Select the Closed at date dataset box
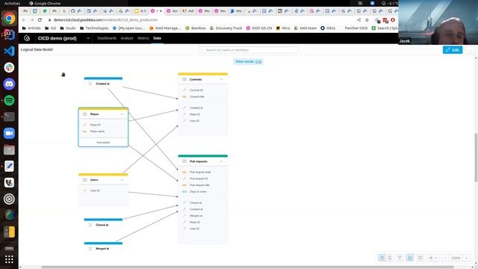 (103, 224)
